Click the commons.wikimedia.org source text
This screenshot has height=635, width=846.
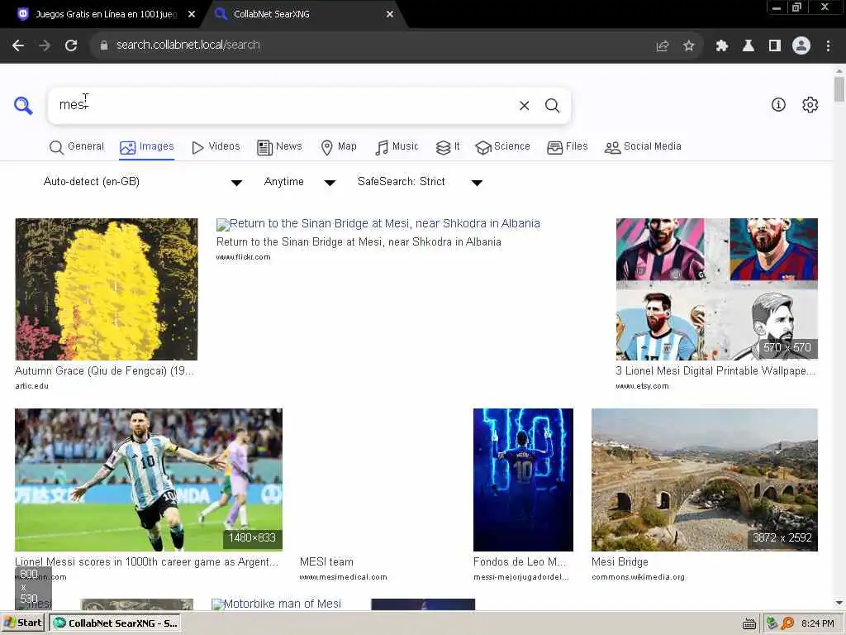click(x=639, y=577)
